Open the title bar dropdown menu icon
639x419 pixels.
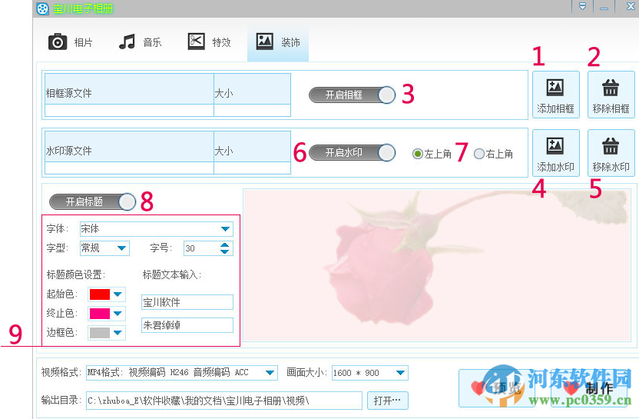(582, 6)
